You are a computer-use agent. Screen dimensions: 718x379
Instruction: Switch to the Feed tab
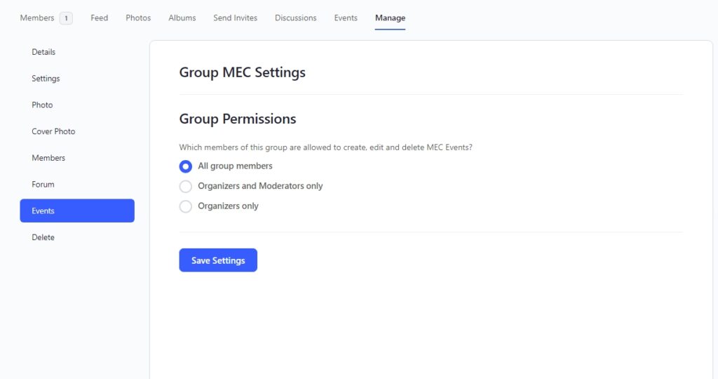99,18
